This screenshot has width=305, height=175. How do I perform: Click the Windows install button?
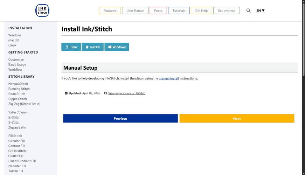(x=117, y=47)
